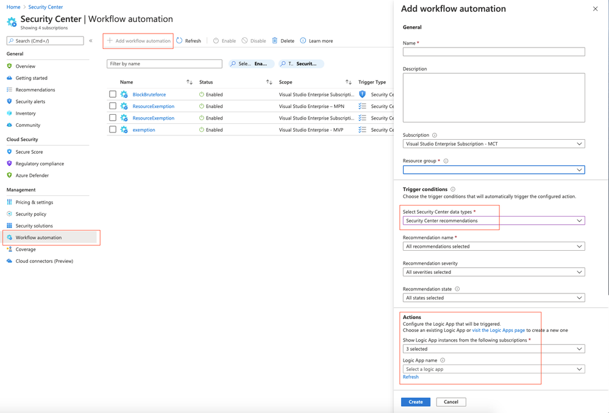Click the Cloud connectors cloud icon
The height and width of the screenshot is (413, 609).
coord(9,260)
